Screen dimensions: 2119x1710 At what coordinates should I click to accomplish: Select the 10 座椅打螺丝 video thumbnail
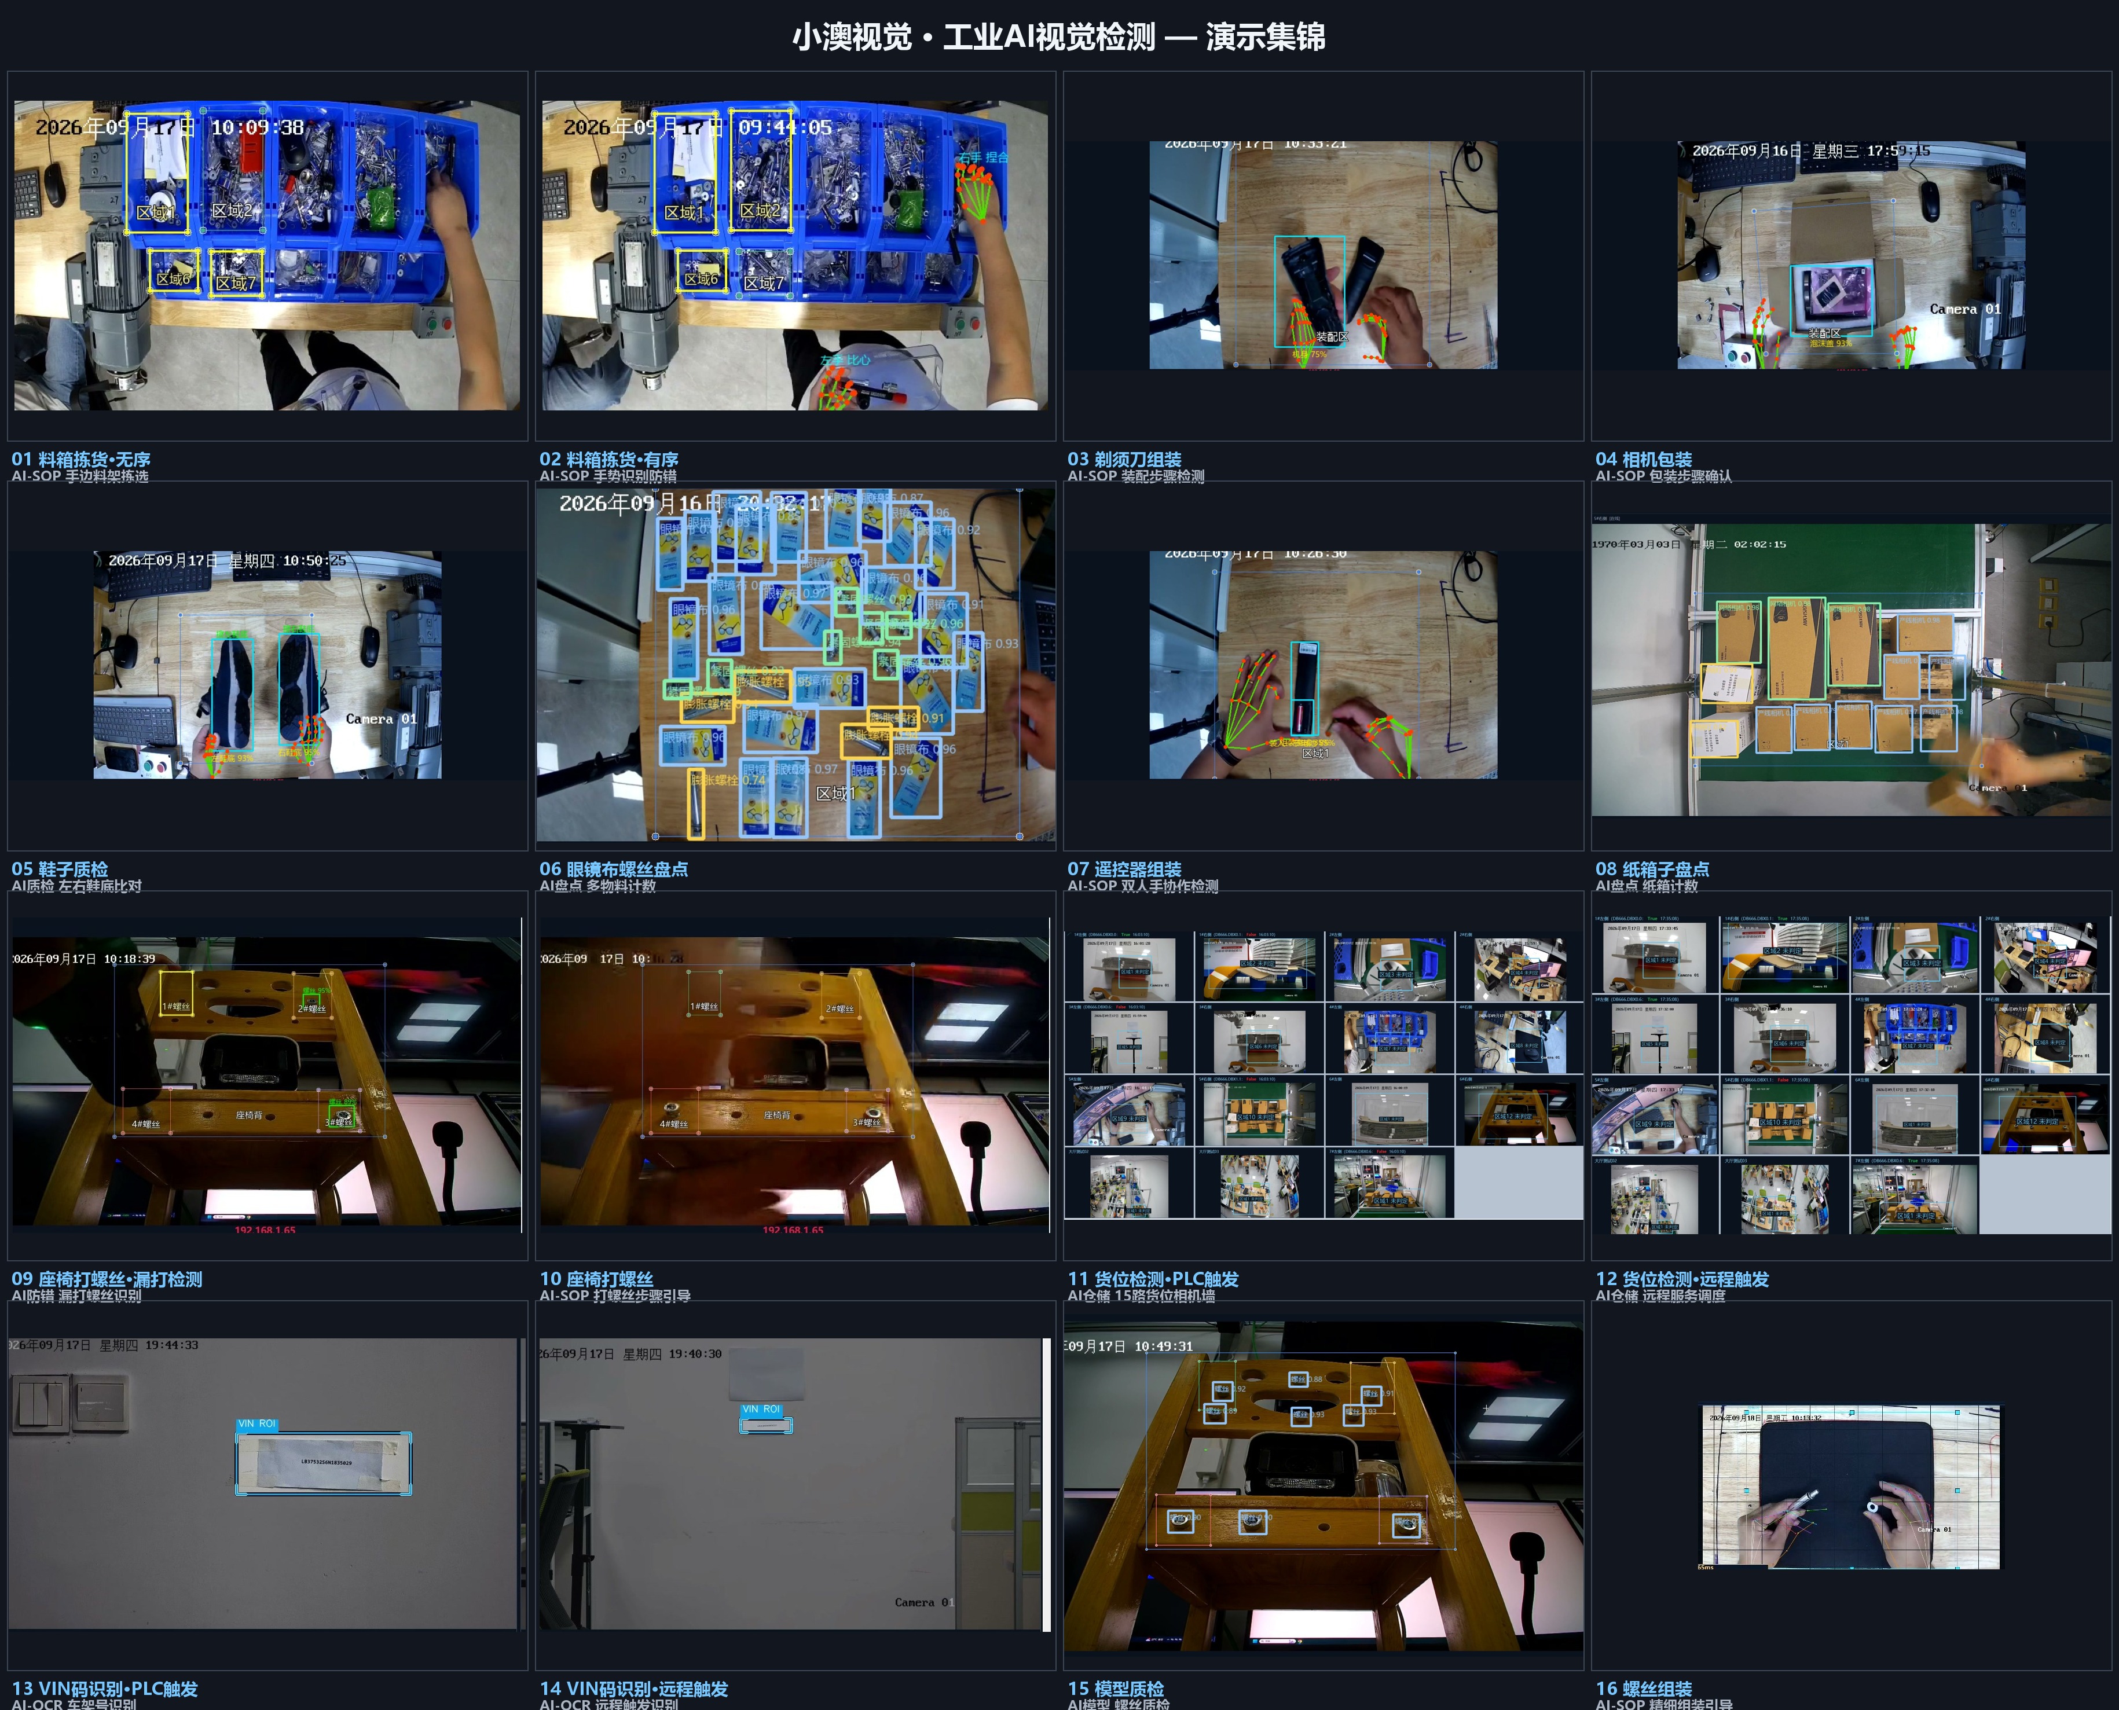(795, 1076)
